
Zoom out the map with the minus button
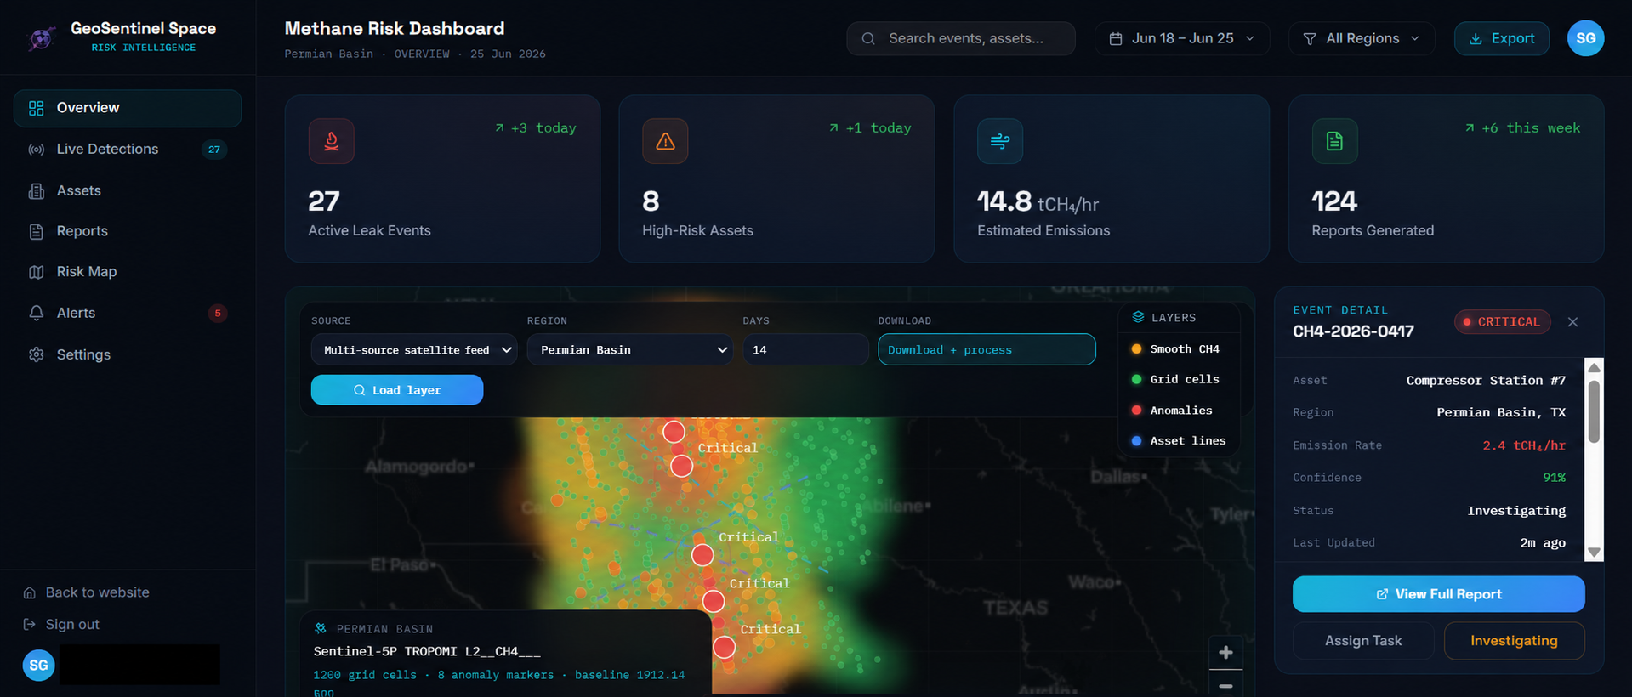(x=1225, y=684)
